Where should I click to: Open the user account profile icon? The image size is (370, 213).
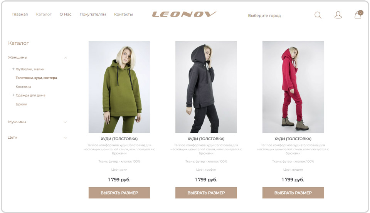338,15
